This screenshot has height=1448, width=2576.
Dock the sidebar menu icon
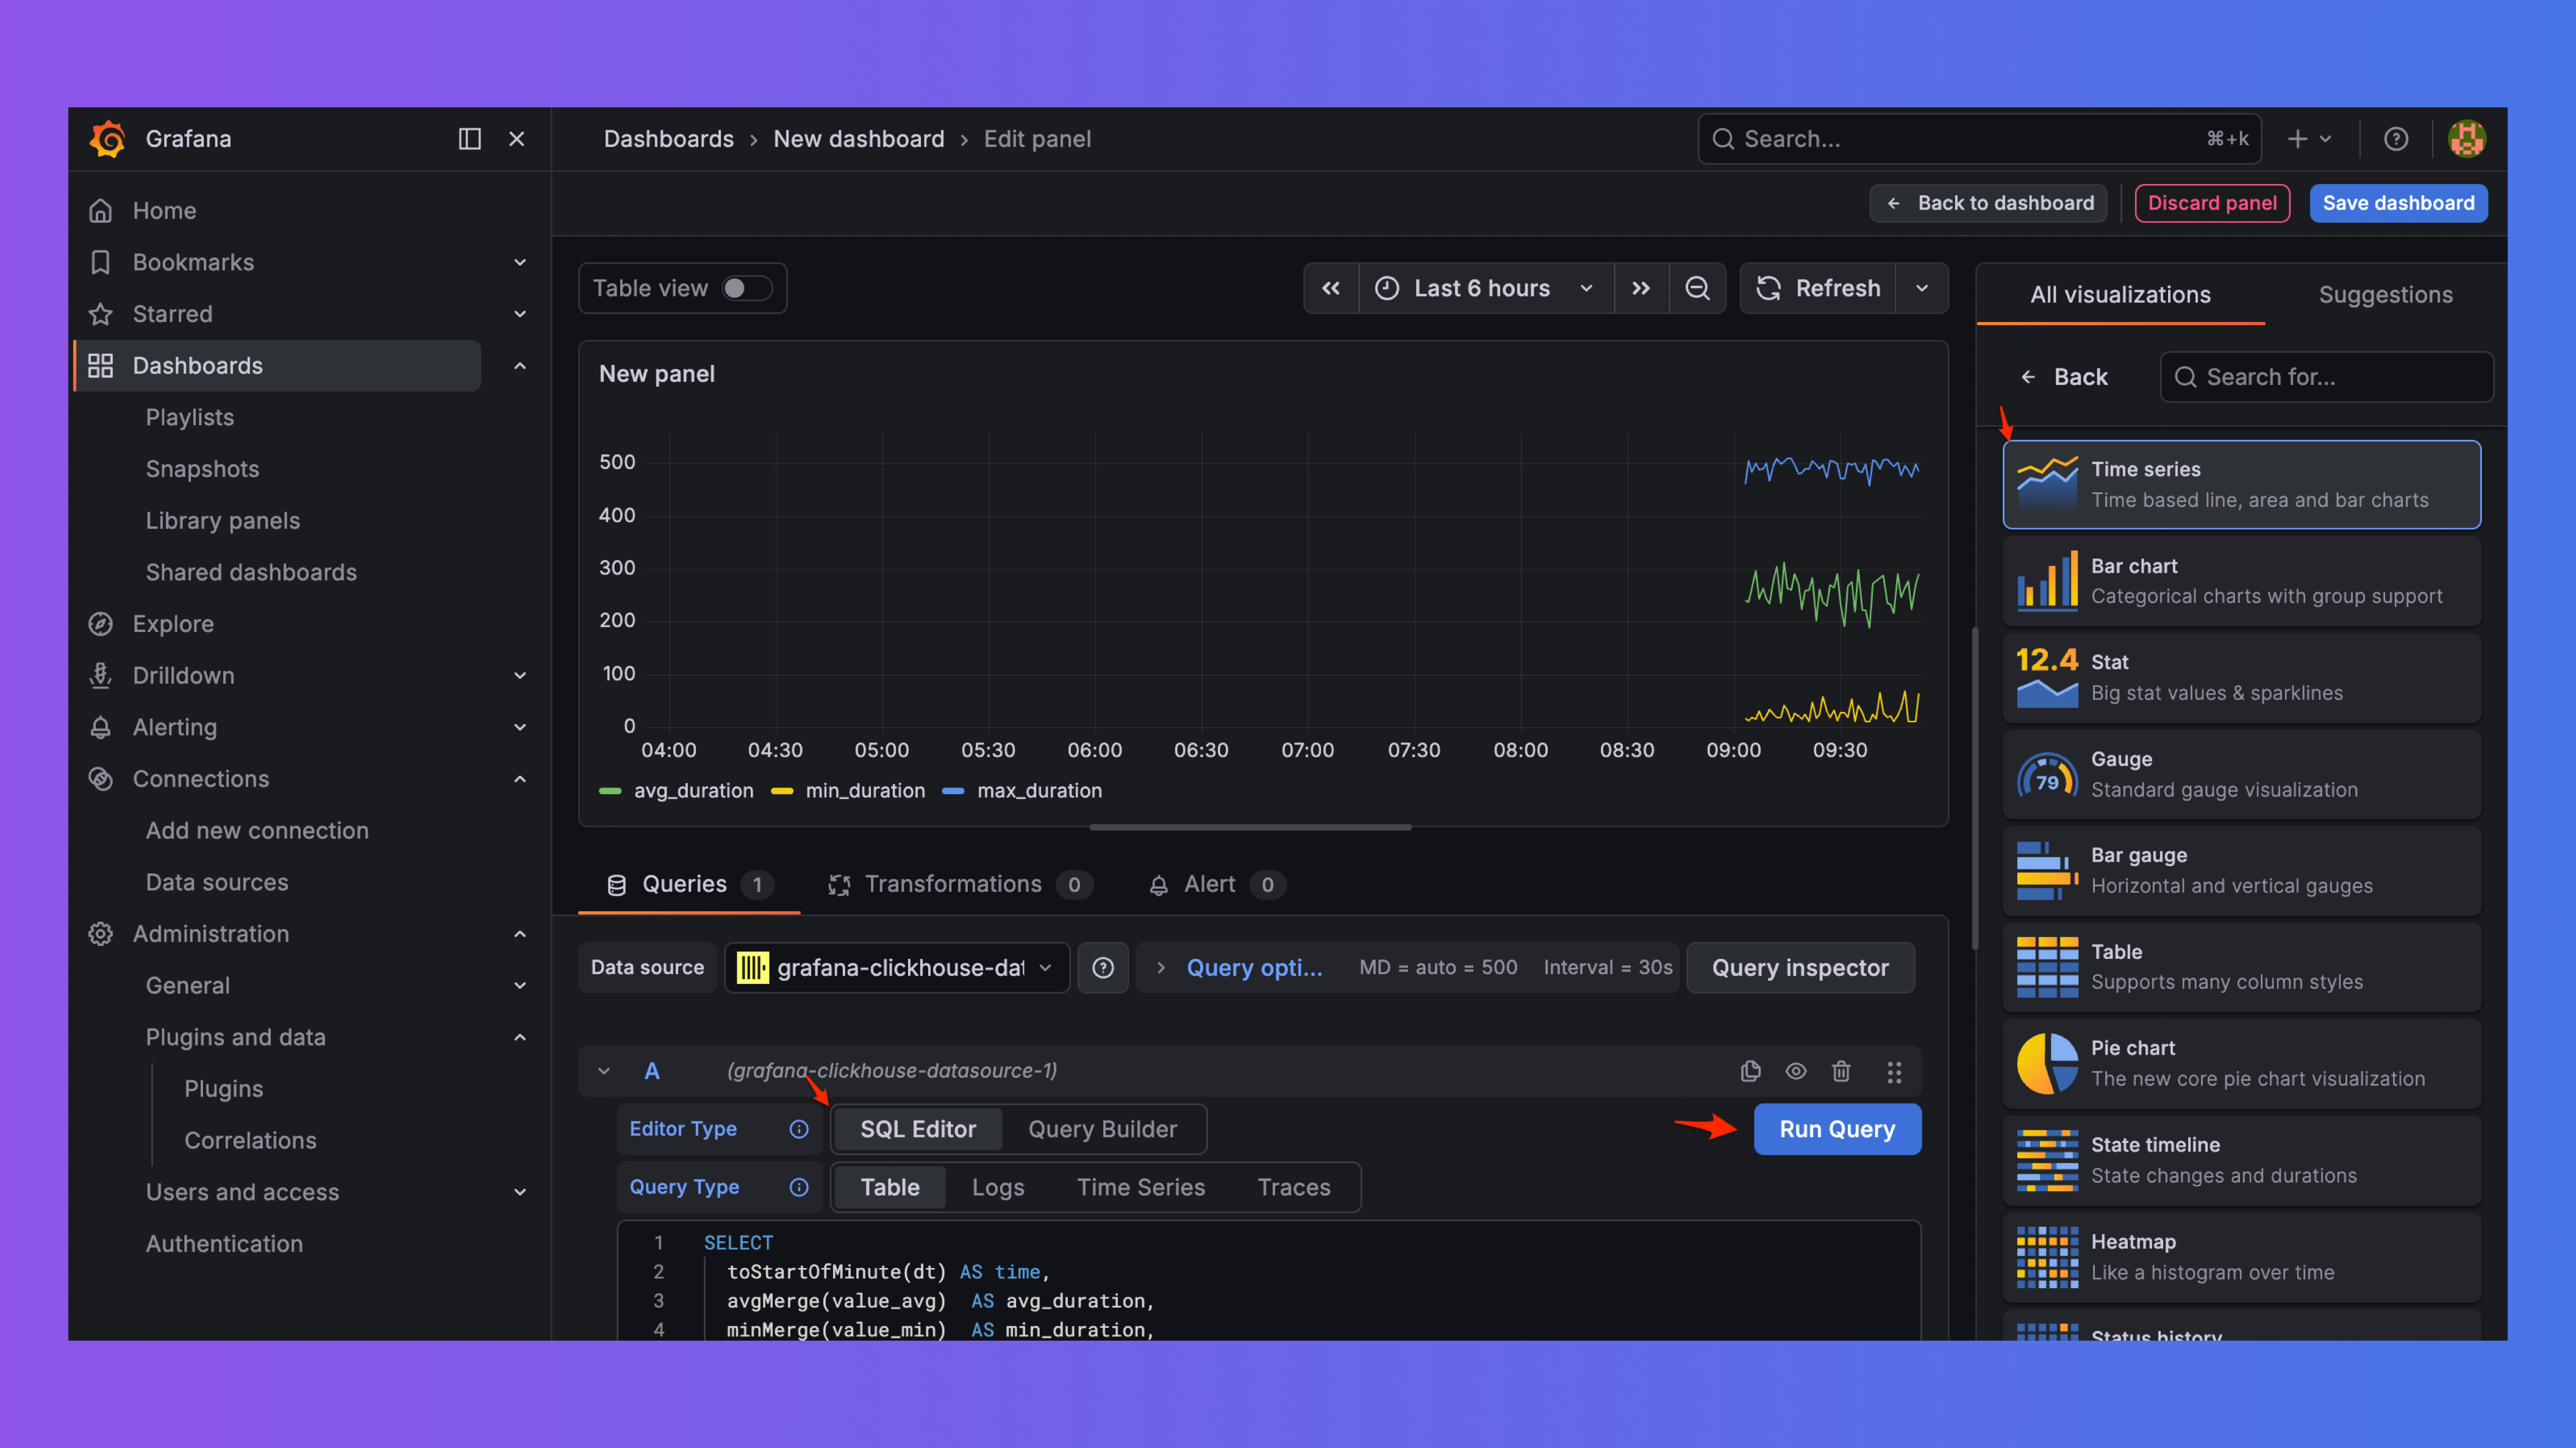469,139
